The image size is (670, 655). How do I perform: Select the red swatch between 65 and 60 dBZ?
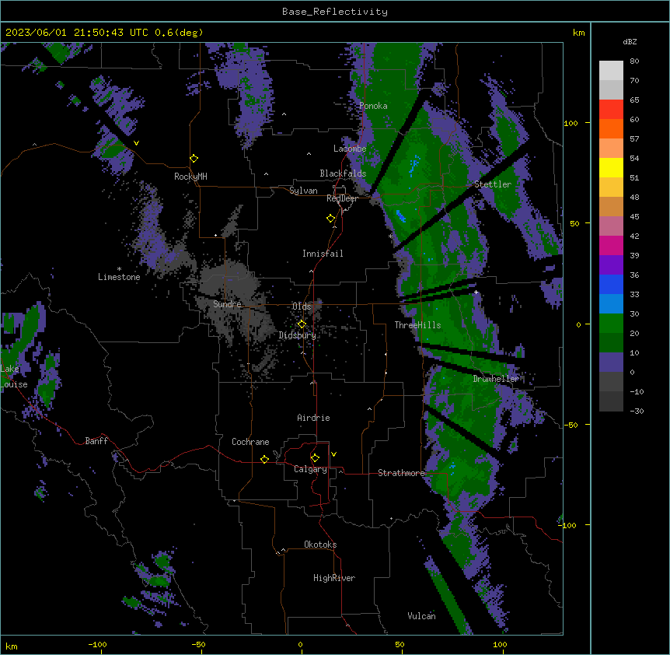(x=611, y=110)
